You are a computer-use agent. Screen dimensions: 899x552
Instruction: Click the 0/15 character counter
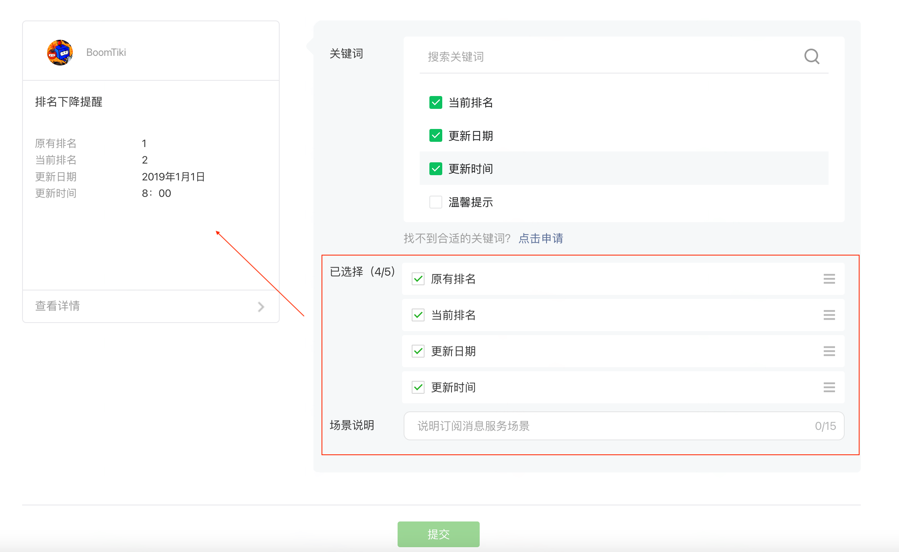(825, 426)
